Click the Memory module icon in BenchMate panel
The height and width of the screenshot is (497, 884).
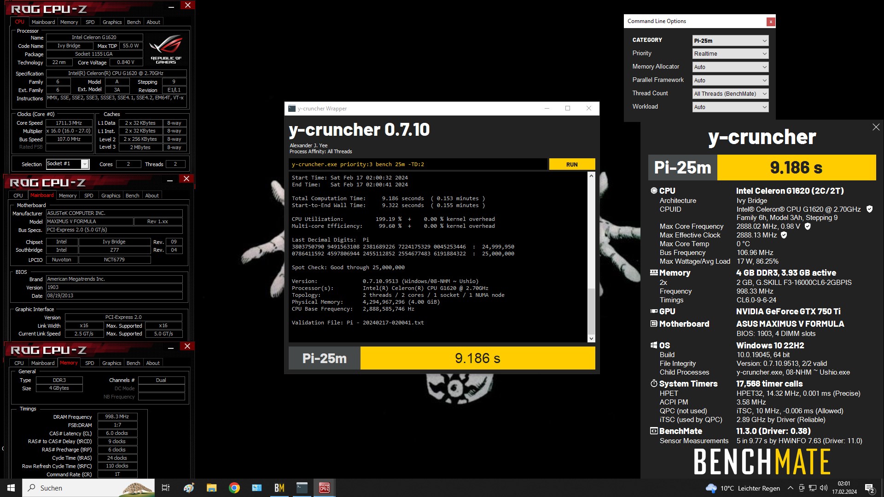click(x=654, y=272)
